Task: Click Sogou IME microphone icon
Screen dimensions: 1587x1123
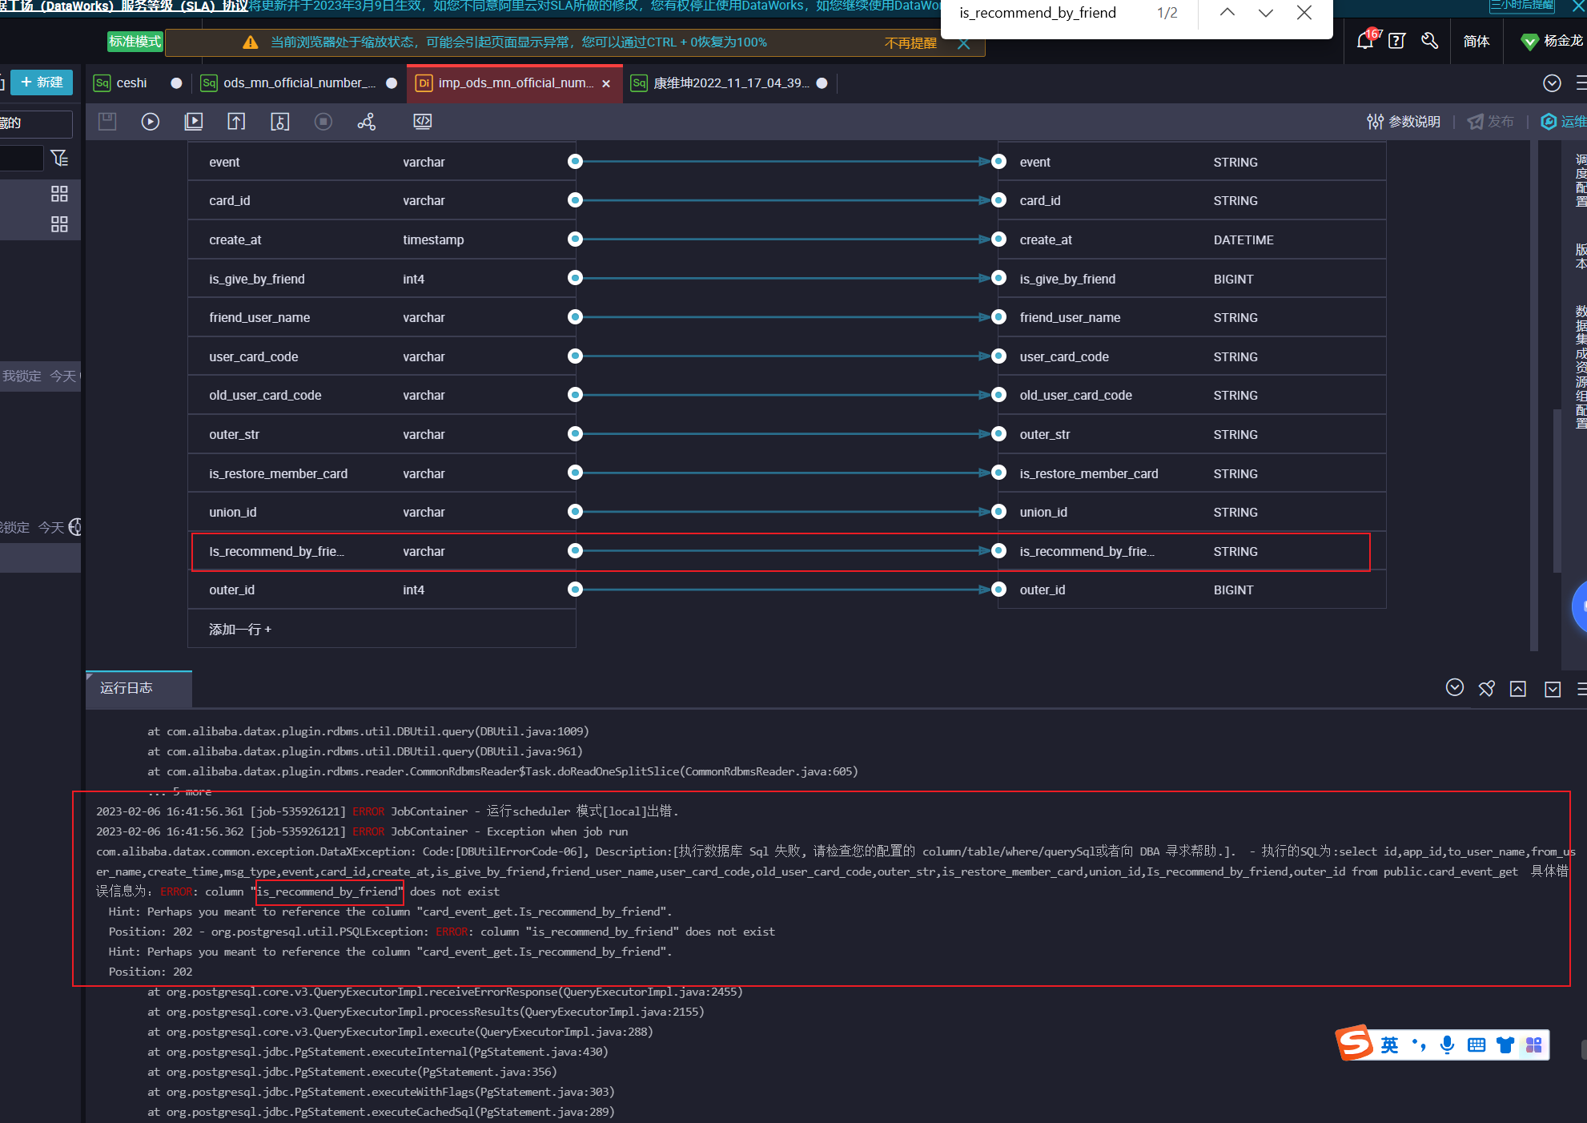Action: click(x=1447, y=1045)
